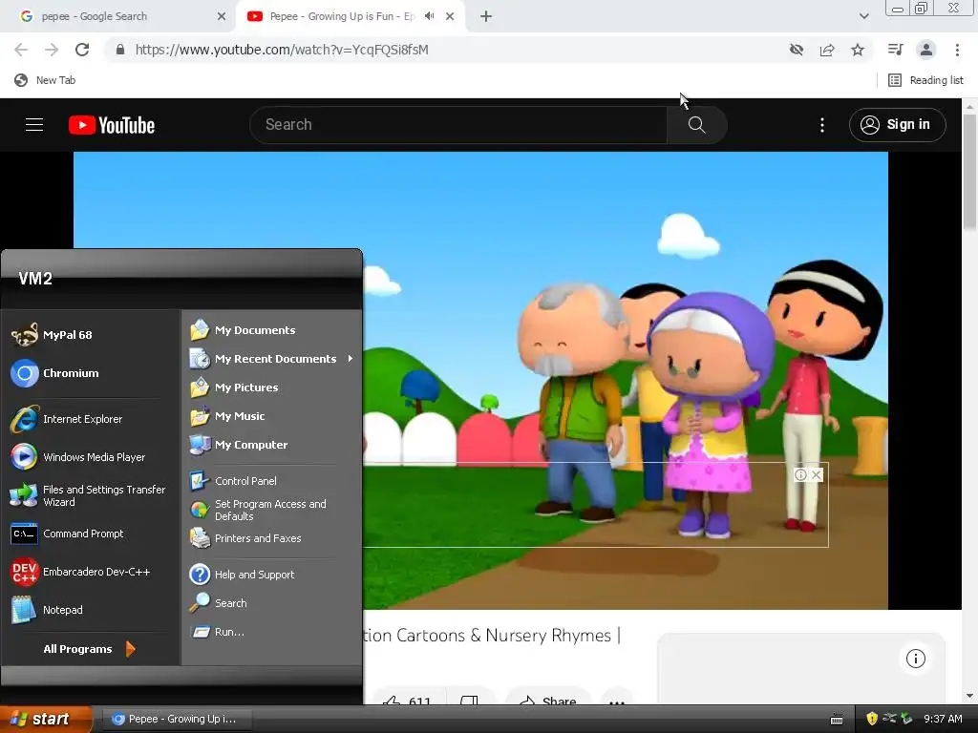Open Windows Search from Start menu
The width and height of the screenshot is (978, 733).
pyautogui.click(x=219, y=603)
